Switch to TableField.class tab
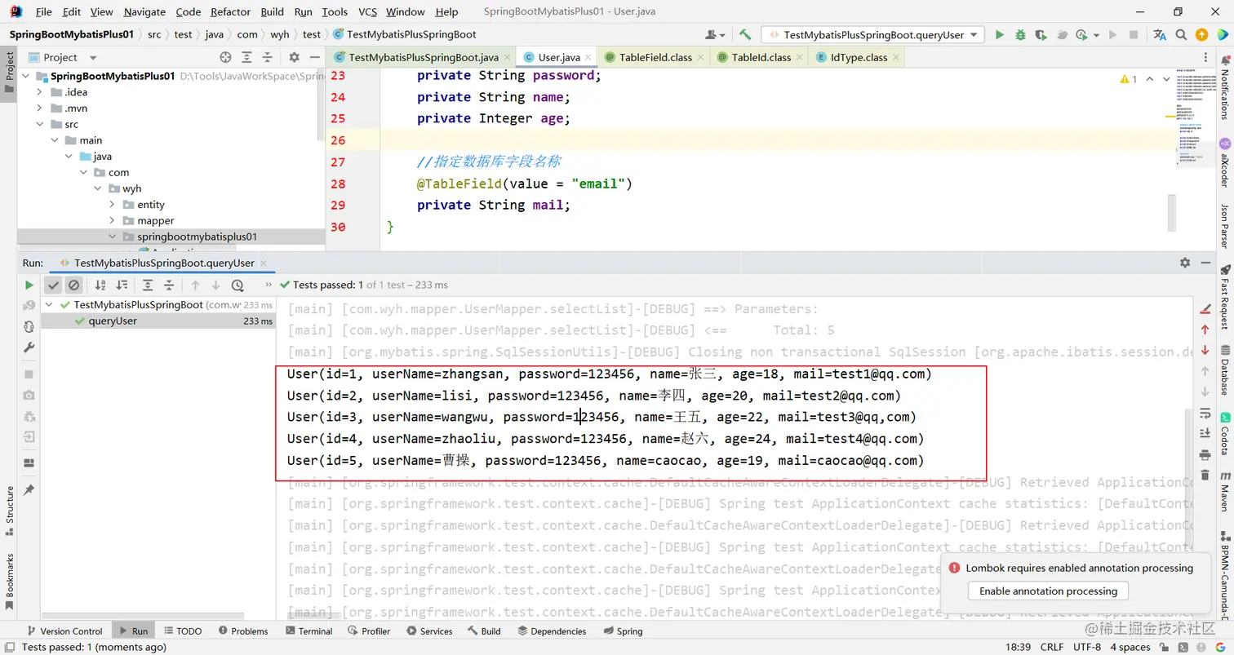Viewport: 1234px width, 655px height. [x=655, y=57]
